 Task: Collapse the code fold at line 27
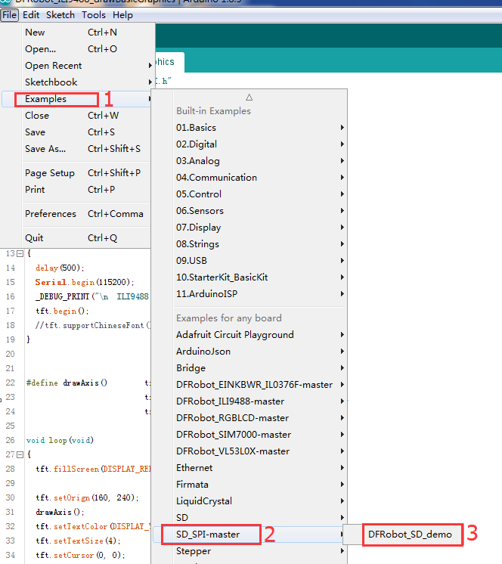[20, 454]
